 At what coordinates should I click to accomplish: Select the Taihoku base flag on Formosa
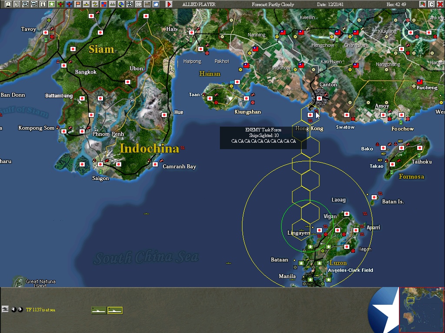click(x=420, y=148)
